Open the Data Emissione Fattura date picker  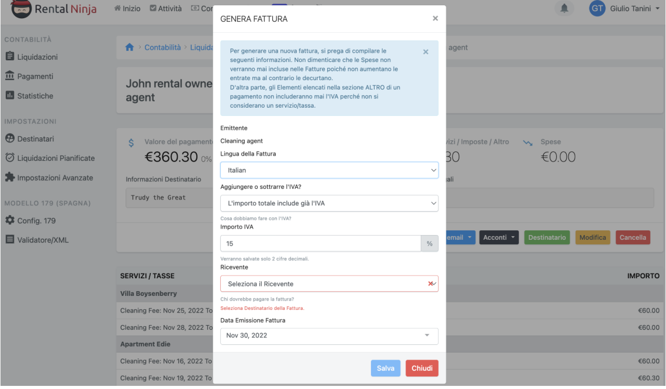point(329,336)
